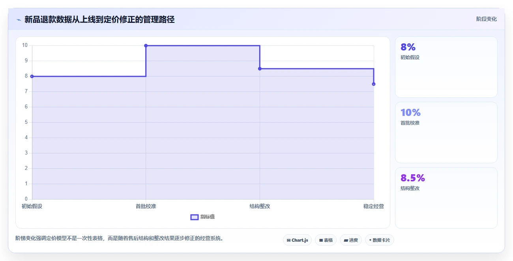Viewport: 513px width, 261px height.
Task: Click the 结构整改 x-axis label
Action: click(x=260, y=206)
